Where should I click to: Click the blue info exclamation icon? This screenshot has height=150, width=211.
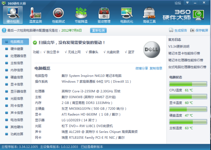point(4,30)
